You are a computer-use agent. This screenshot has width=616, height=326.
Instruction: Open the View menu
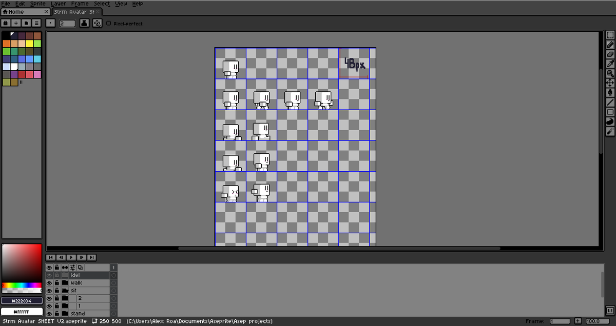[x=121, y=4]
